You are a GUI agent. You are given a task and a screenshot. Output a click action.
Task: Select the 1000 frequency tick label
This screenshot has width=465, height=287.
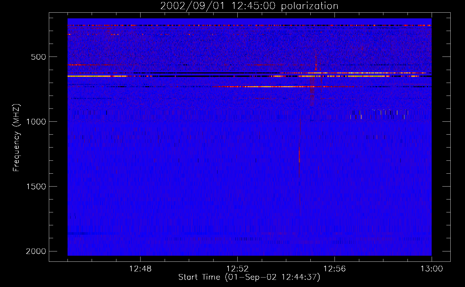(36, 122)
